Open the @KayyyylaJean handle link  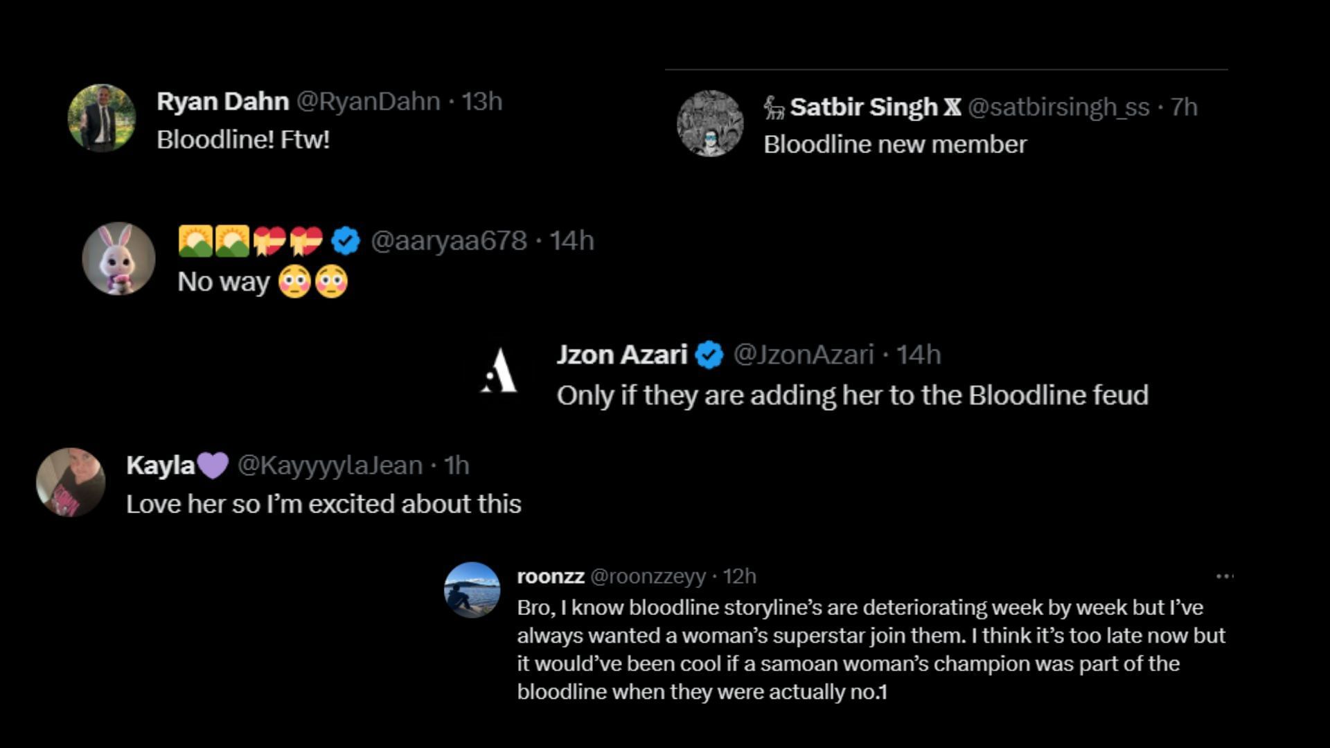click(x=330, y=465)
